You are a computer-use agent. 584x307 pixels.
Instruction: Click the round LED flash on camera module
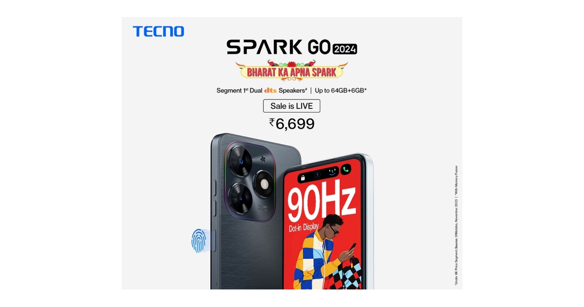tap(264, 184)
